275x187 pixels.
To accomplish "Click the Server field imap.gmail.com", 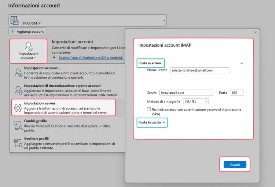I will (186, 93).
